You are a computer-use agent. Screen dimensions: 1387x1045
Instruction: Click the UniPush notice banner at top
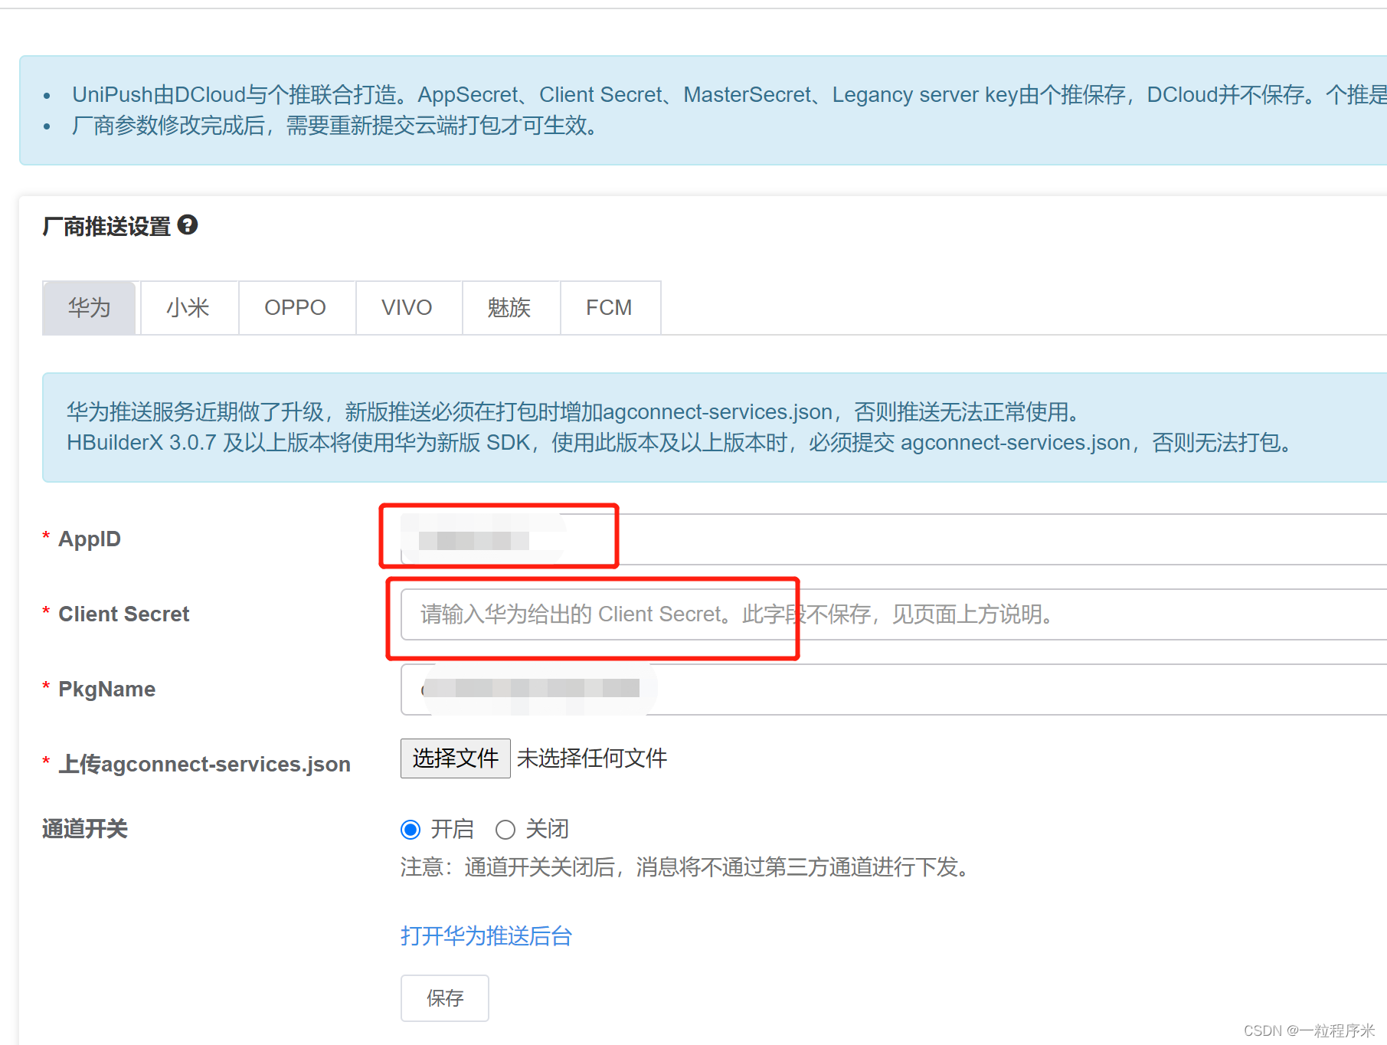point(689,110)
